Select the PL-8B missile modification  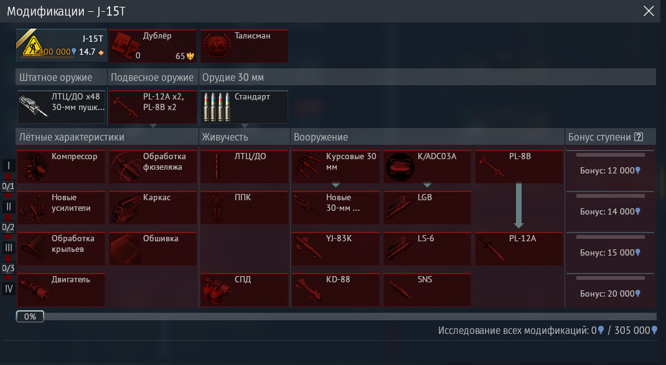coord(519,166)
